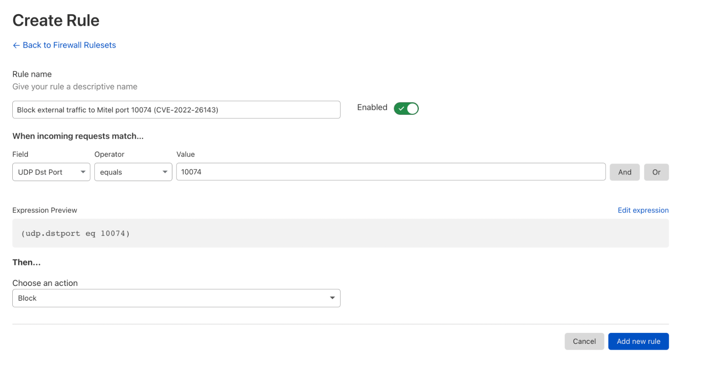Add an And condition
This screenshot has height=373, width=703.
[625, 172]
